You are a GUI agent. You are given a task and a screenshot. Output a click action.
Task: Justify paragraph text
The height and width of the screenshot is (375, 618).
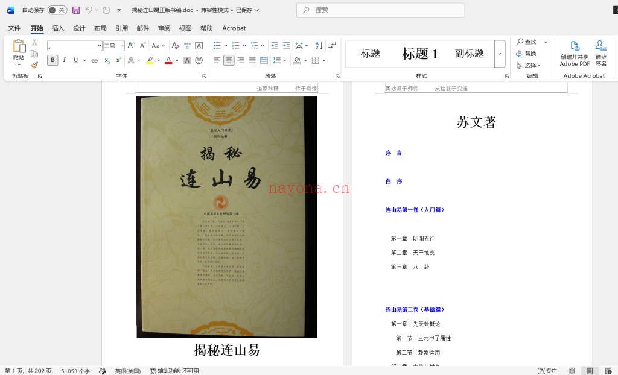pyautogui.click(x=252, y=60)
